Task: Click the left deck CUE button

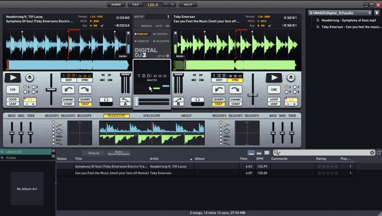Action: coord(13,90)
